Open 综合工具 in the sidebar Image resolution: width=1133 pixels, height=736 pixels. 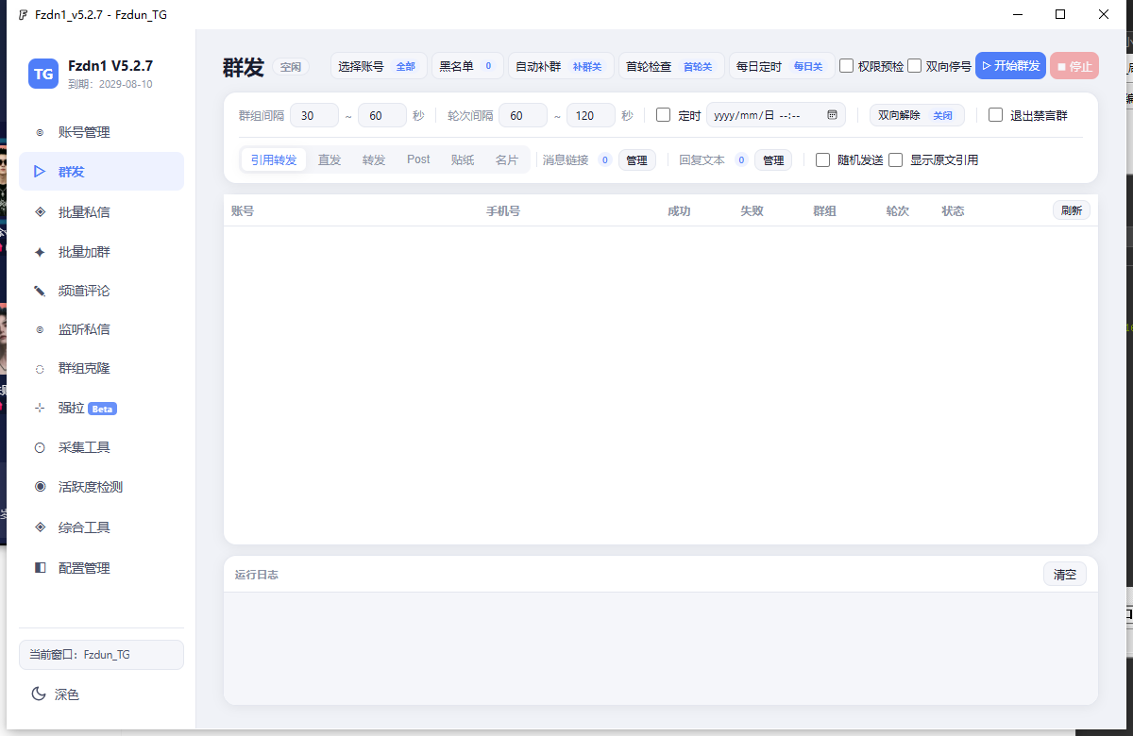point(101,527)
